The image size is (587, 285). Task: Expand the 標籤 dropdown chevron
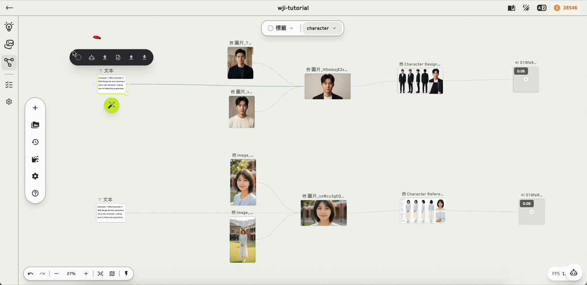click(x=292, y=28)
